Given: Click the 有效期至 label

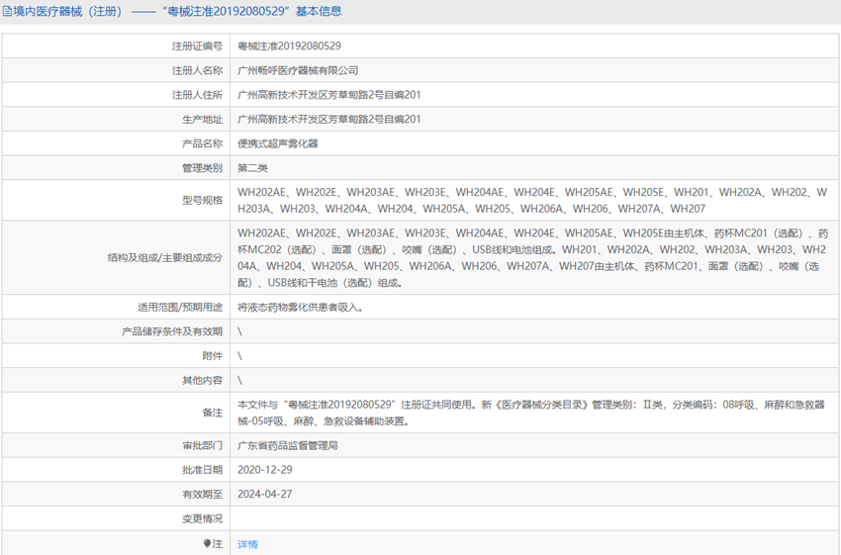Looking at the screenshot, I should tap(202, 495).
